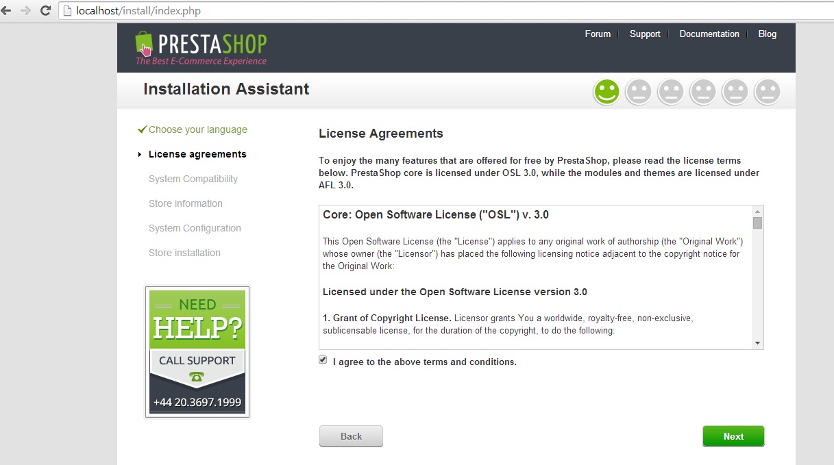Click 'The Best E-Commerce Experience' tagline
This screenshot has width=834, height=465.
coord(201,61)
